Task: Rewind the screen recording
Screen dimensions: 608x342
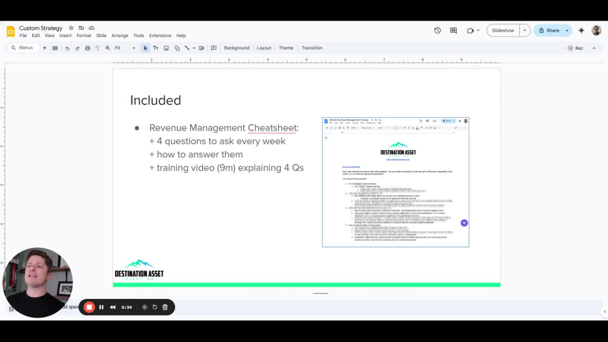Action: point(113,307)
